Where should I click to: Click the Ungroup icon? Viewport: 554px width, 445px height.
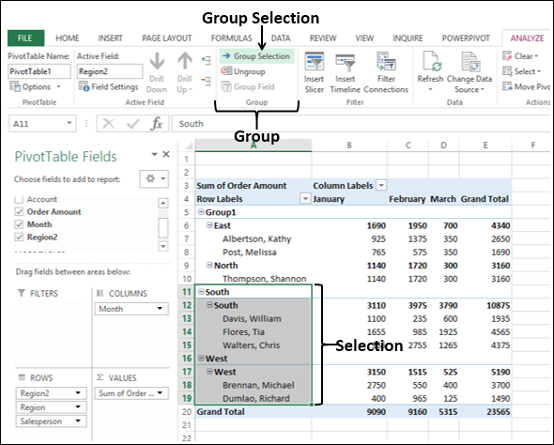226,71
